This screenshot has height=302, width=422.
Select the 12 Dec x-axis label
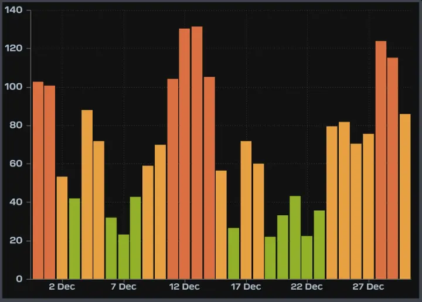coord(185,287)
